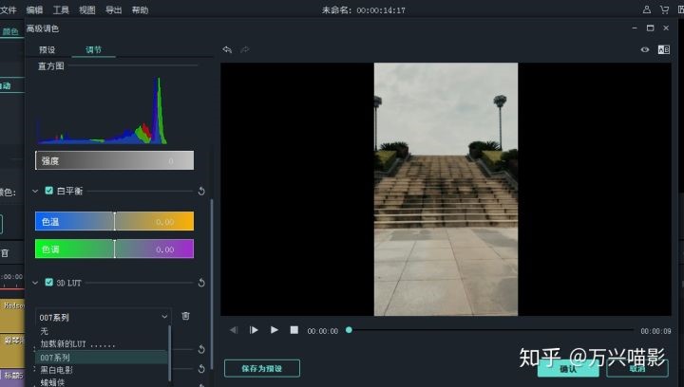
Task: Switch to the 预设 tab
Action: point(47,49)
